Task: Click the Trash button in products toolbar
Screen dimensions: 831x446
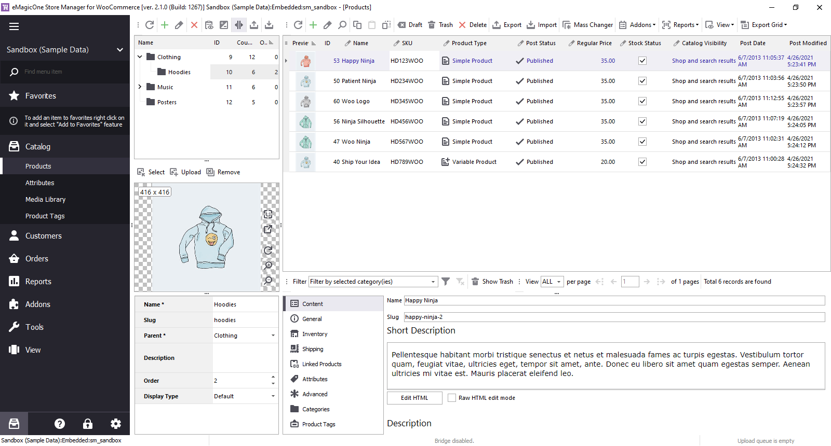Action: [440, 25]
